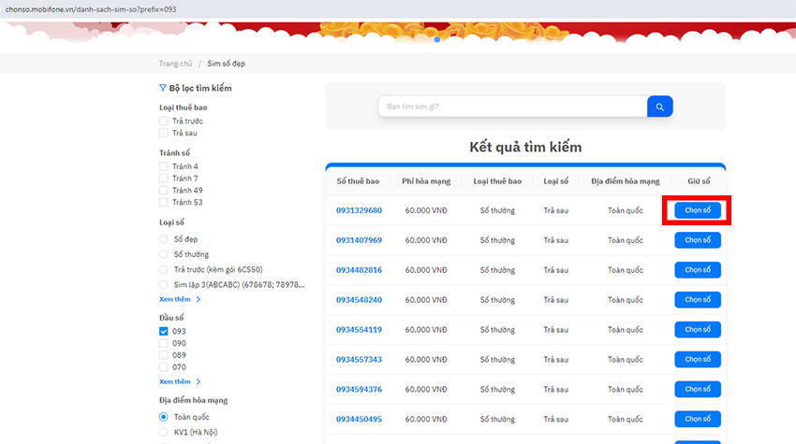
Task: Click Chọn số for 0934548240
Action: point(698,299)
